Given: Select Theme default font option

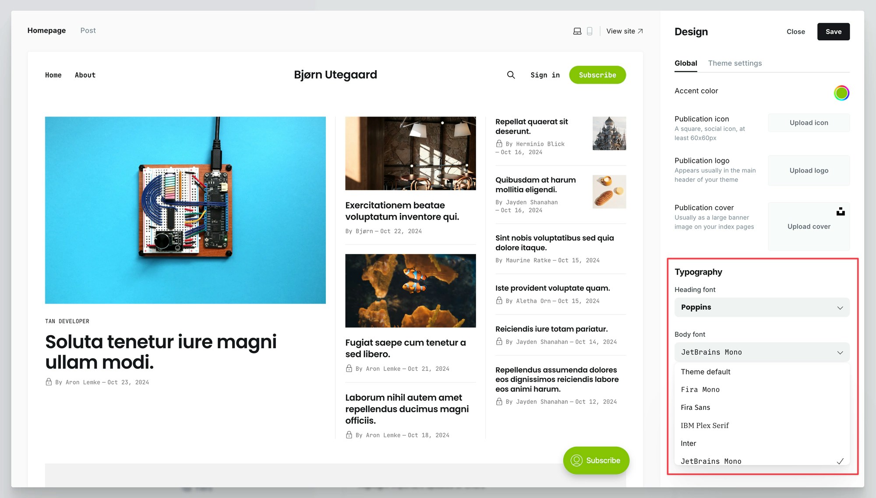Looking at the screenshot, I should coord(705,372).
